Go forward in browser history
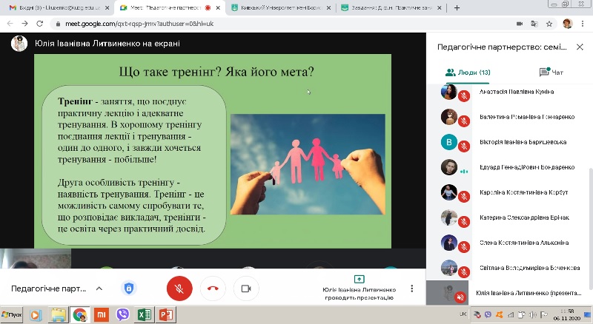This screenshot has width=593, height=324. 24,24
